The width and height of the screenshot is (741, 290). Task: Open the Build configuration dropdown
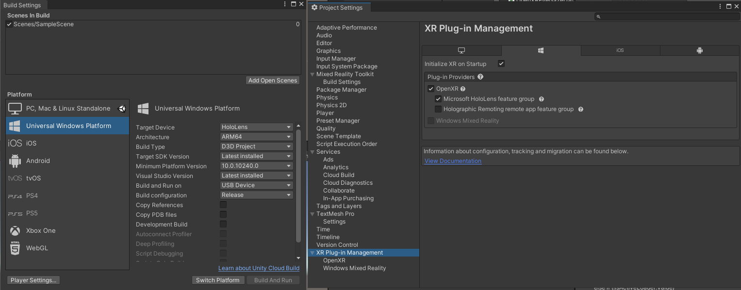click(x=256, y=195)
